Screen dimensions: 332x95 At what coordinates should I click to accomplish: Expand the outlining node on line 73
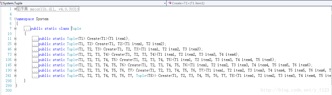pos(15,54)
